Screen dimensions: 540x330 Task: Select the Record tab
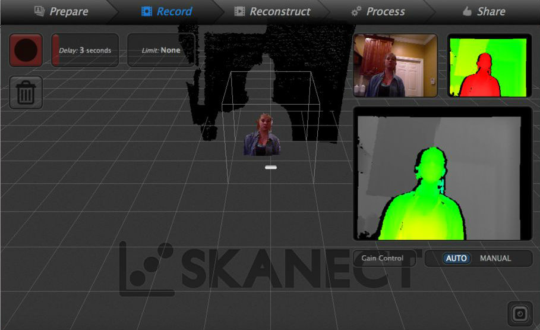pos(167,11)
